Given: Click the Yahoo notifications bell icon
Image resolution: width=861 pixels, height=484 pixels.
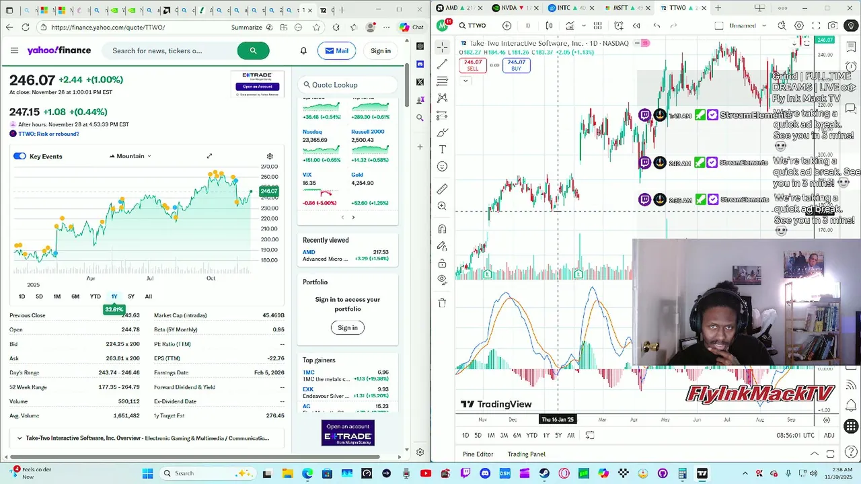Looking at the screenshot, I should click(303, 50).
